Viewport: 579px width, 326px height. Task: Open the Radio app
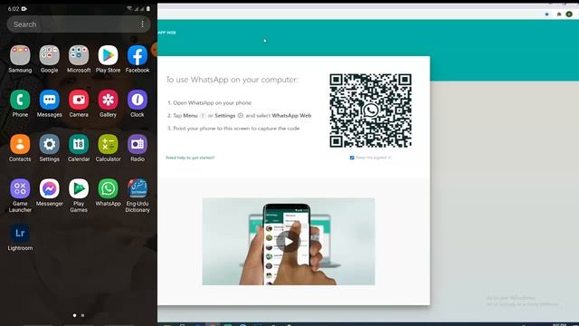coord(138,144)
